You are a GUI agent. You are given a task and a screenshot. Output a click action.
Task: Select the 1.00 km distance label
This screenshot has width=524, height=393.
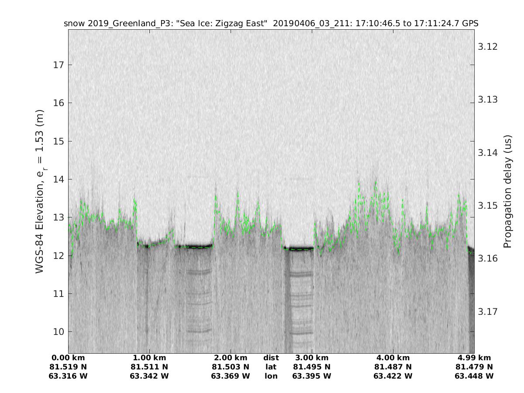[x=149, y=358]
